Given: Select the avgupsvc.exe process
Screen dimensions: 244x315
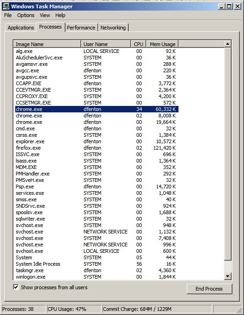Looking at the screenshot, I should tap(97, 77).
